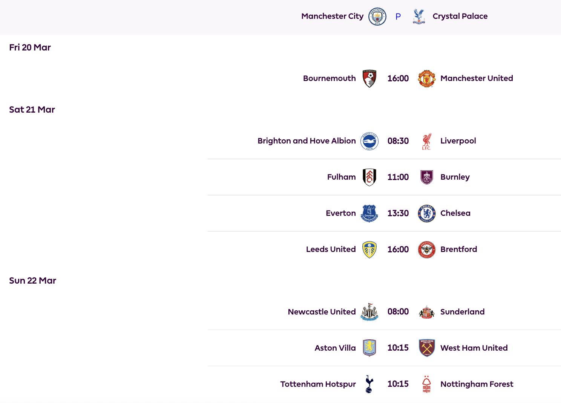The width and height of the screenshot is (561, 403).
Task: Click the Newcastle United crest
Action: click(369, 312)
